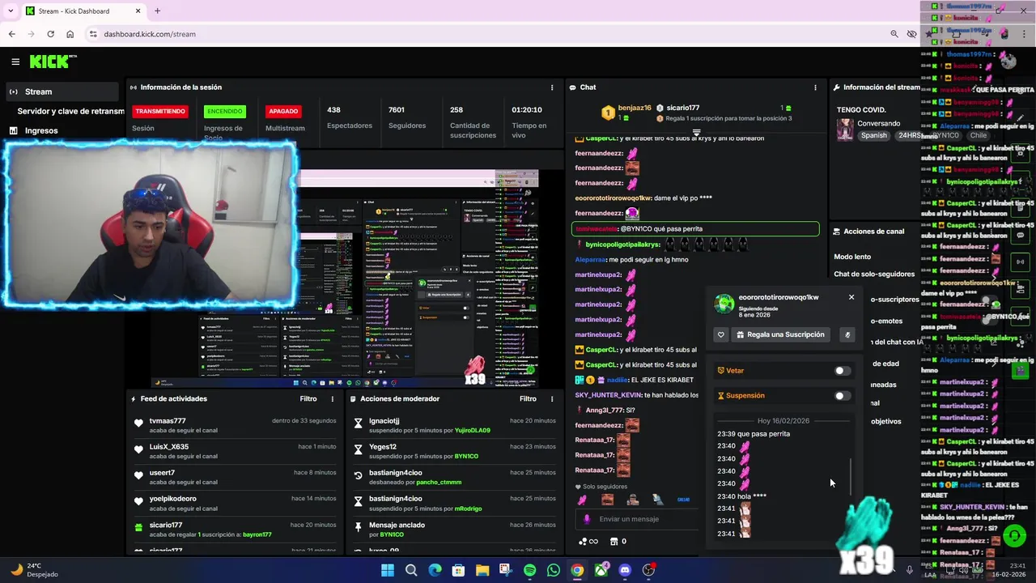Toggle the Suspensión switch
1036x583 pixels.
[x=843, y=396]
